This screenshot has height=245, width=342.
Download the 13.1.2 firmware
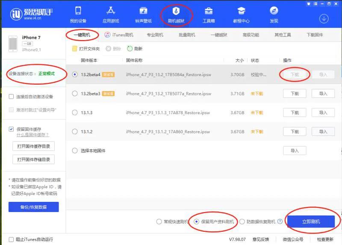pos(295,132)
